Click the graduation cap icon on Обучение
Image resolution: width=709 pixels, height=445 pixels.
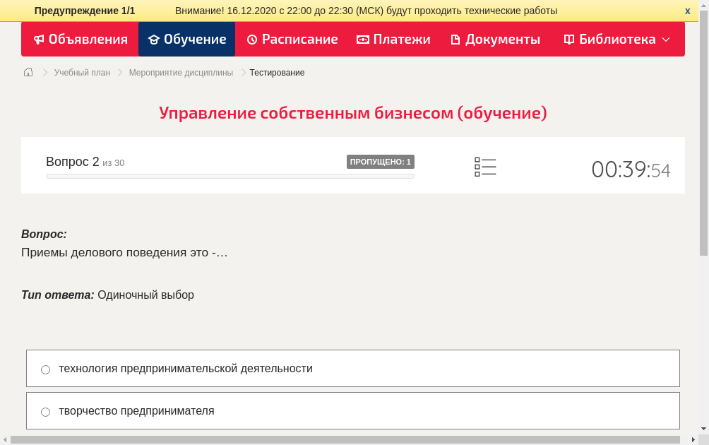coord(154,40)
